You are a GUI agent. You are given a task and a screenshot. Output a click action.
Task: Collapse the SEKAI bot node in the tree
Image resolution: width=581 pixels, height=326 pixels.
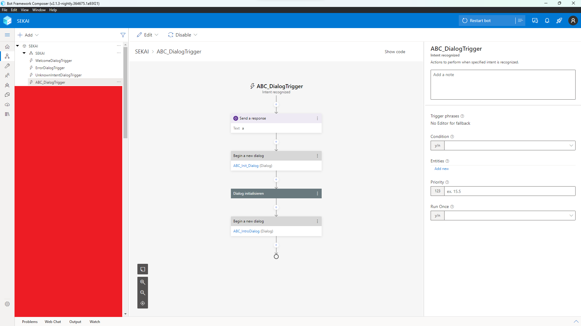coord(24,53)
